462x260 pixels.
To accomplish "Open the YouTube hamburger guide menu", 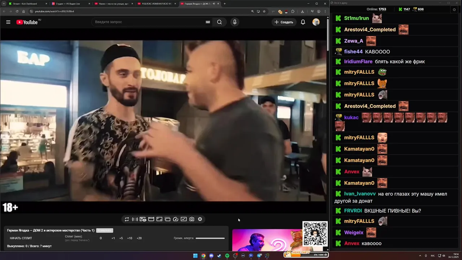I will coord(8,22).
